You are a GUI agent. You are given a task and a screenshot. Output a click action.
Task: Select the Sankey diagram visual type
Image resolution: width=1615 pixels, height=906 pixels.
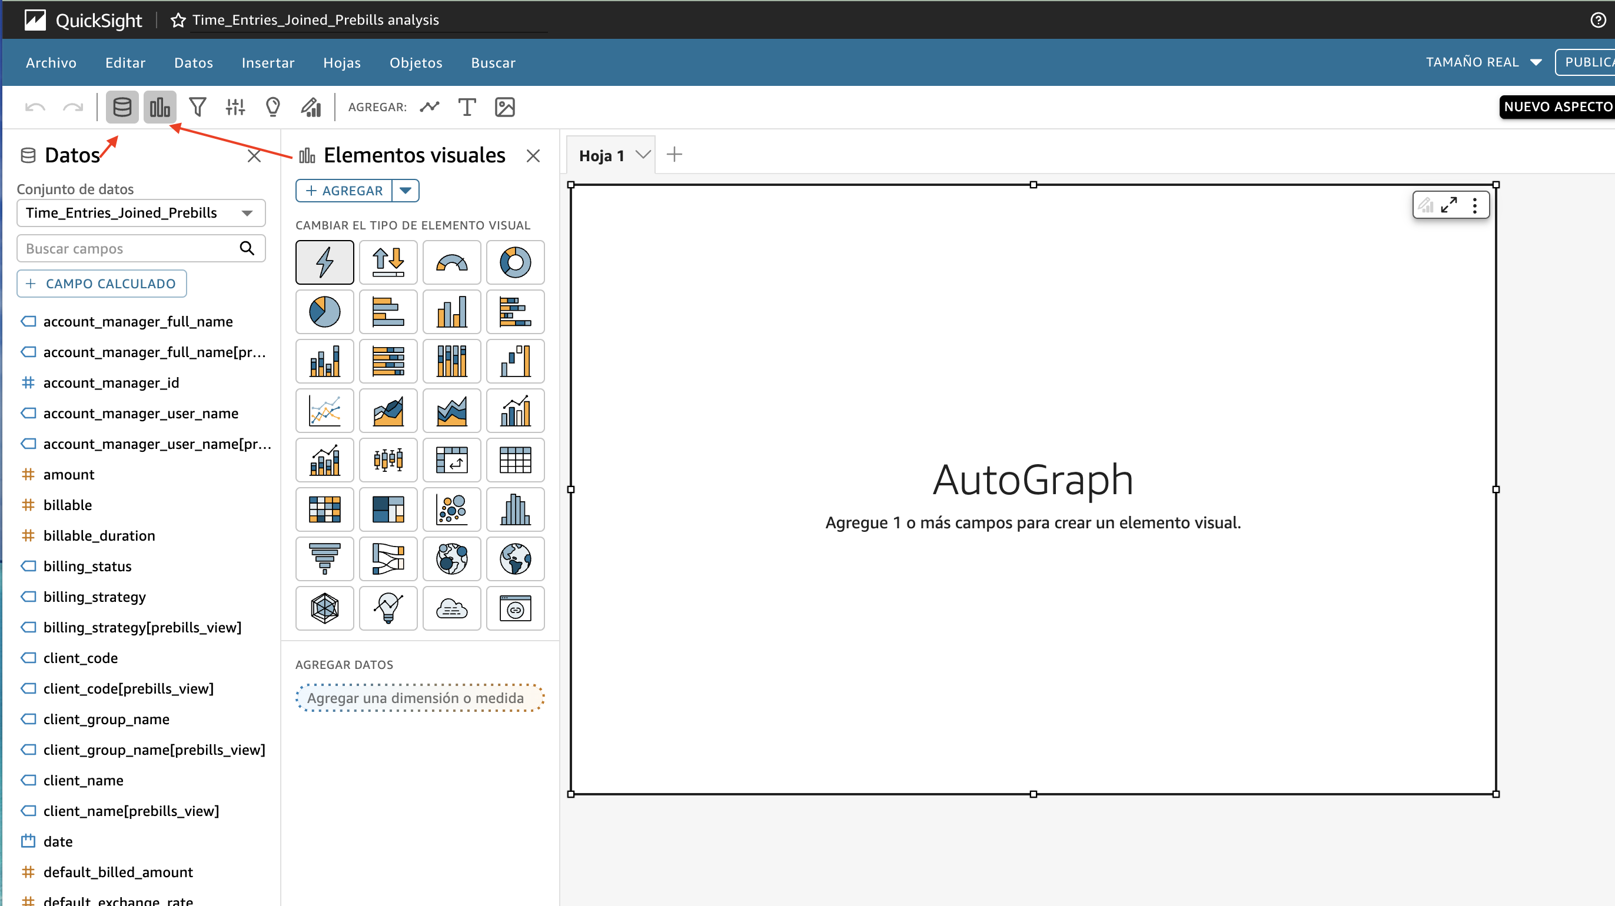[388, 559]
